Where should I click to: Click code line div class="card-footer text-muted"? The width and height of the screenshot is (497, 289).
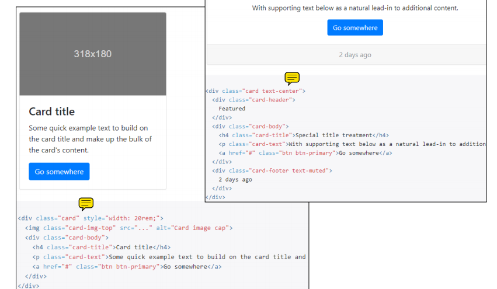click(272, 171)
